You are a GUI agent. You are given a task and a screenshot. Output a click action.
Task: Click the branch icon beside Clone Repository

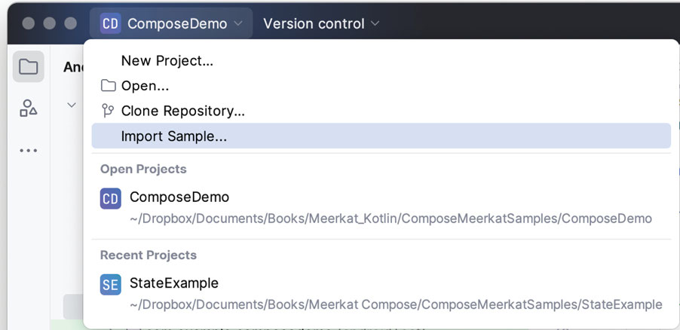(x=109, y=111)
